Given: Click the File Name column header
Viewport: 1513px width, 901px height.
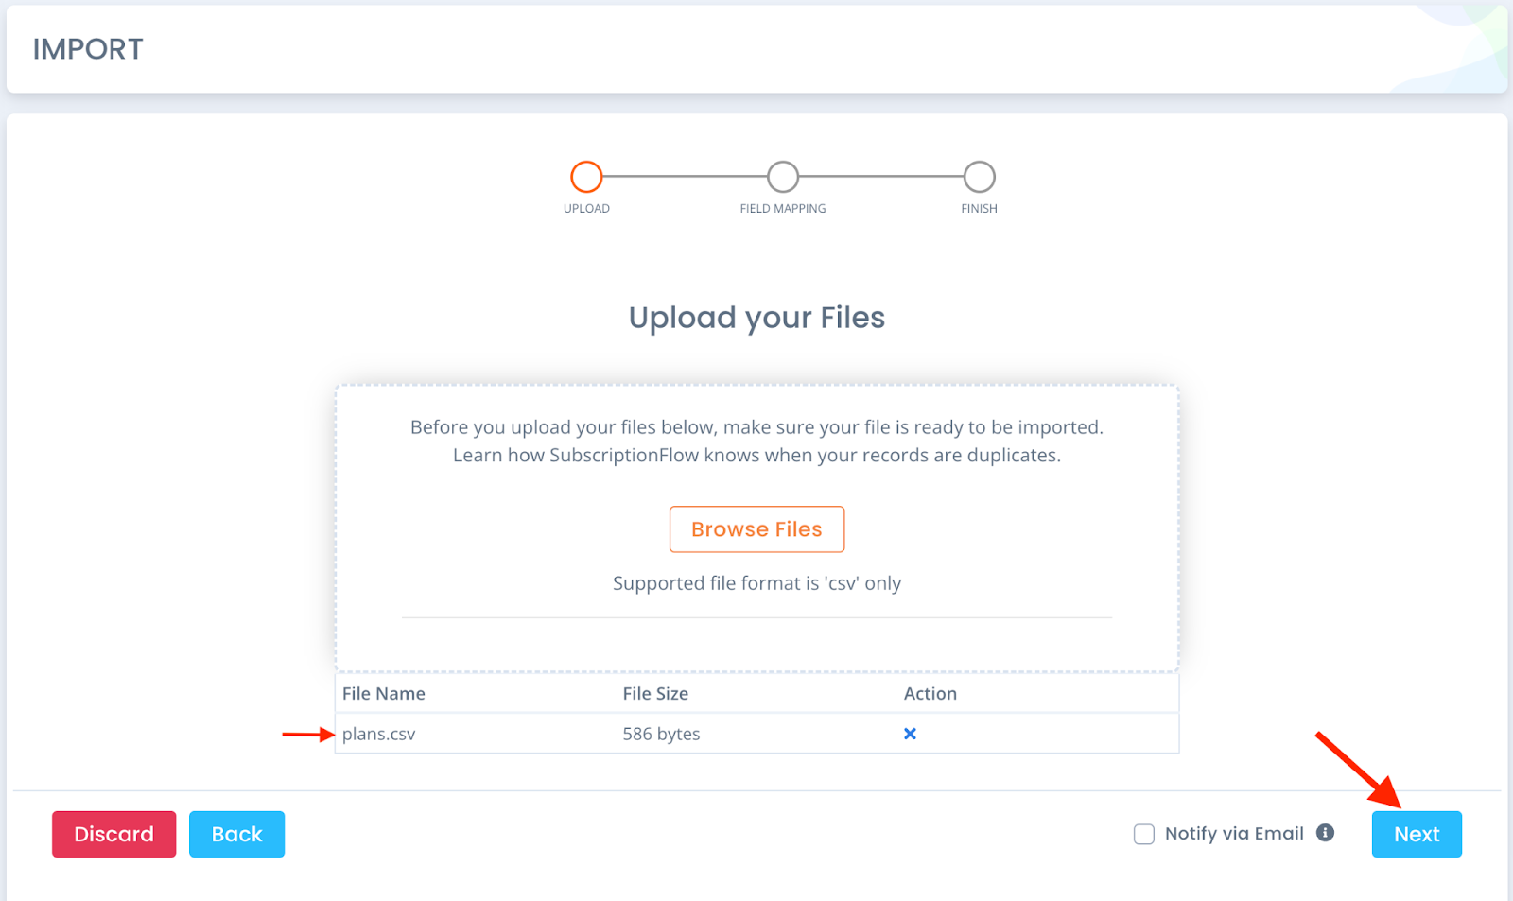Looking at the screenshot, I should click(384, 694).
